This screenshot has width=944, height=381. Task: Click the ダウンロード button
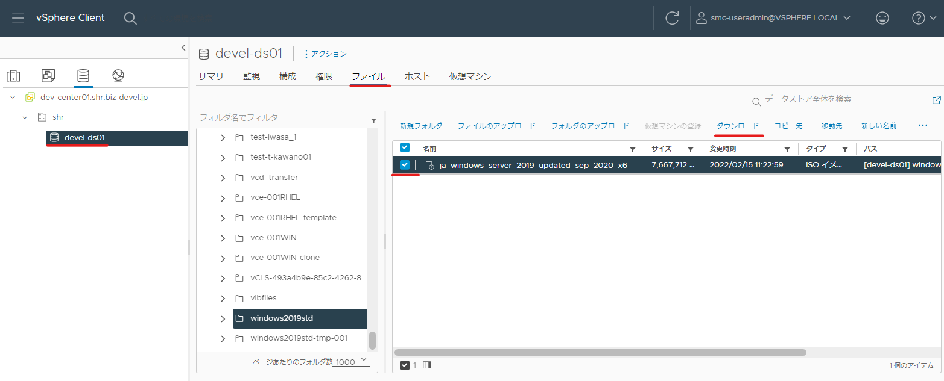(738, 126)
